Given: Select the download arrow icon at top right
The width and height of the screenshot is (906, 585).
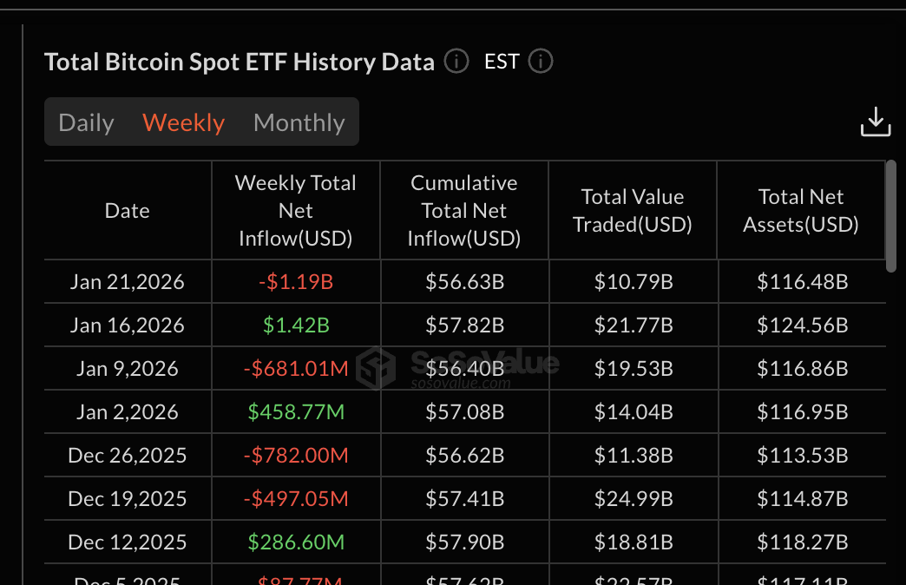Looking at the screenshot, I should (x=876, y=122).
